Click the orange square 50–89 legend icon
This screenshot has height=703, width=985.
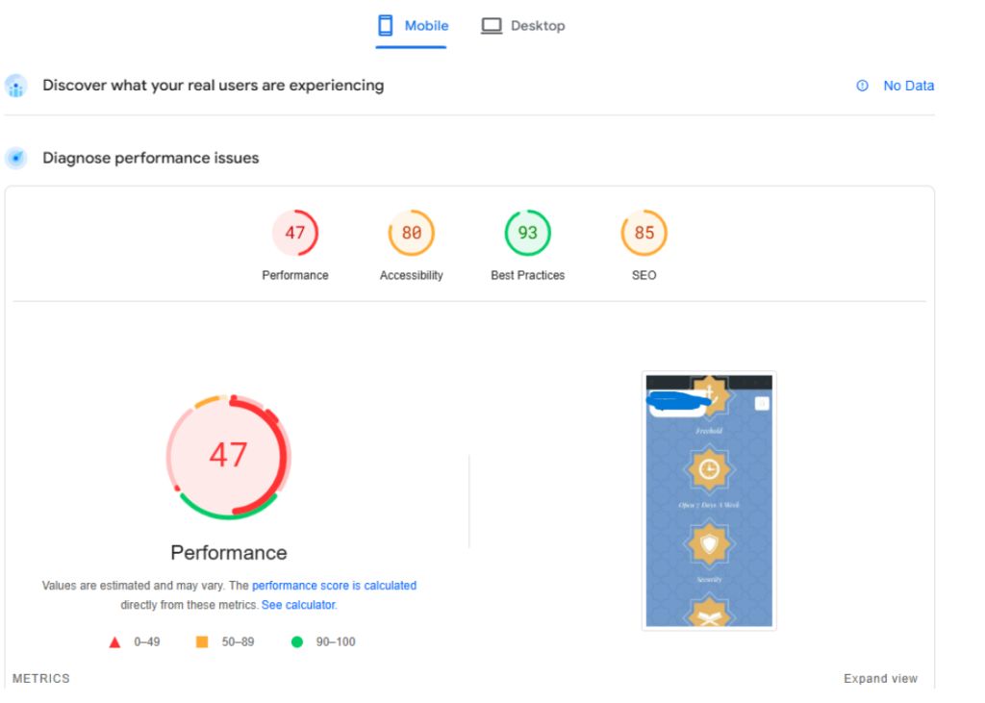202,641
